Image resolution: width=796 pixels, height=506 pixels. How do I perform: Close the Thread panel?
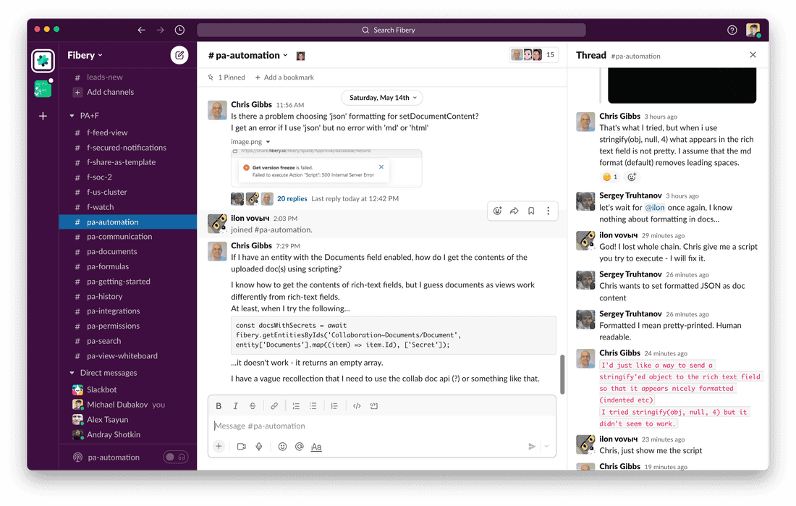753,55
